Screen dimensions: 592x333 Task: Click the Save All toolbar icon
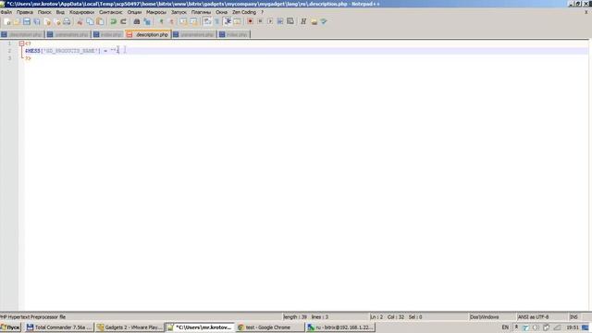pos(37,22)
